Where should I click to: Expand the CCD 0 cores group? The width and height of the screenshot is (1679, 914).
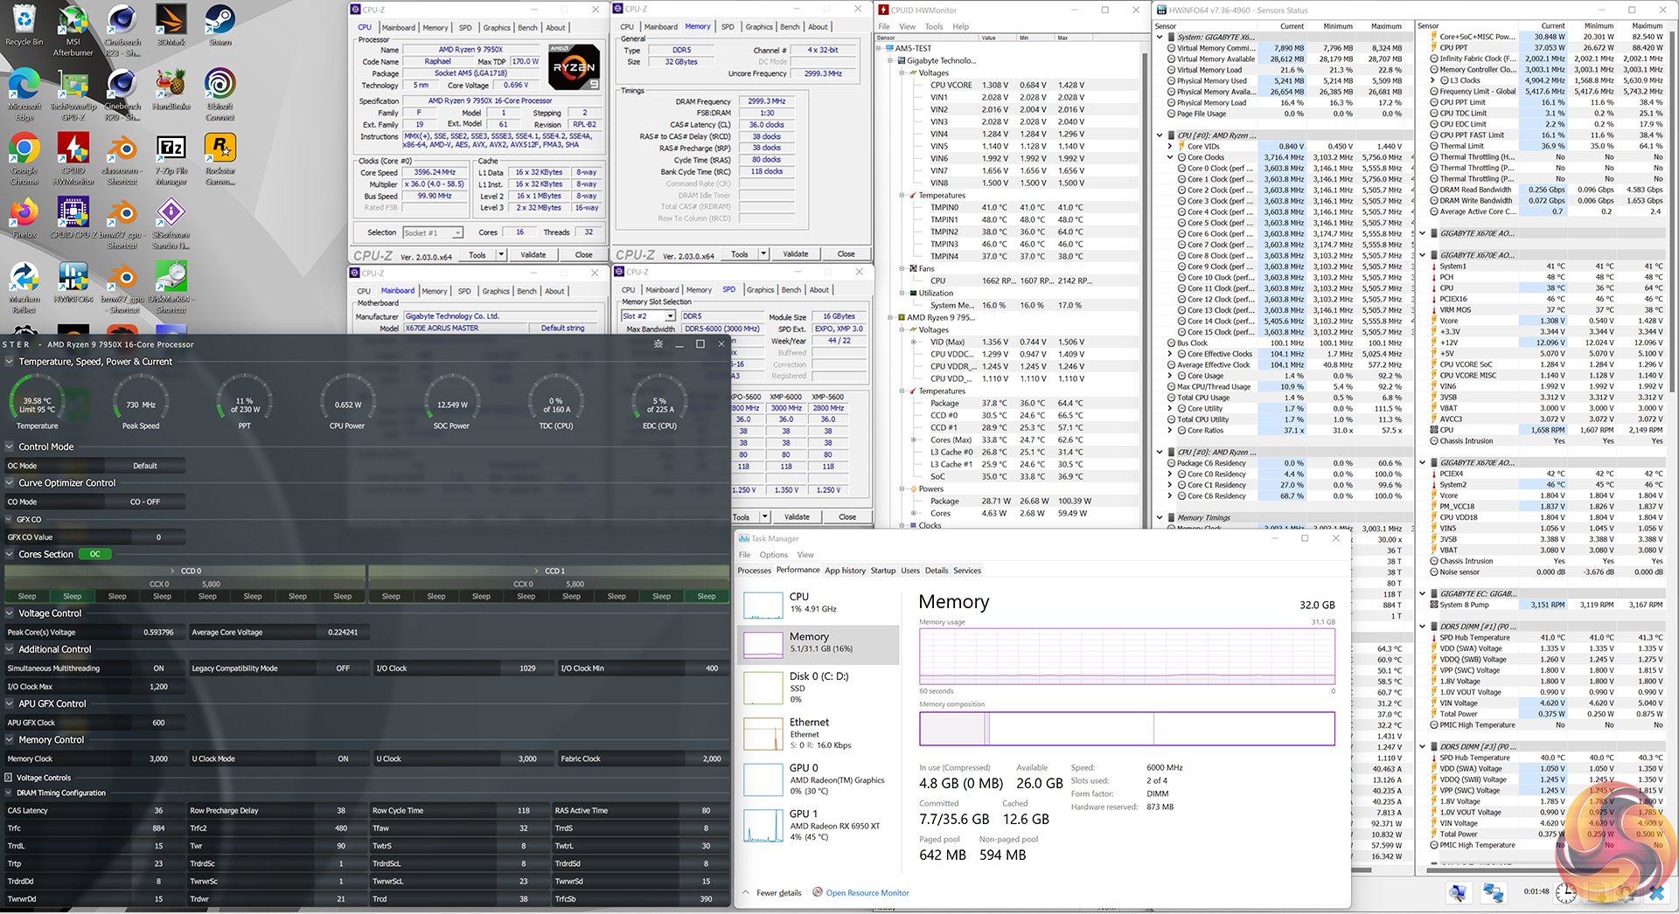click(174, 571)
